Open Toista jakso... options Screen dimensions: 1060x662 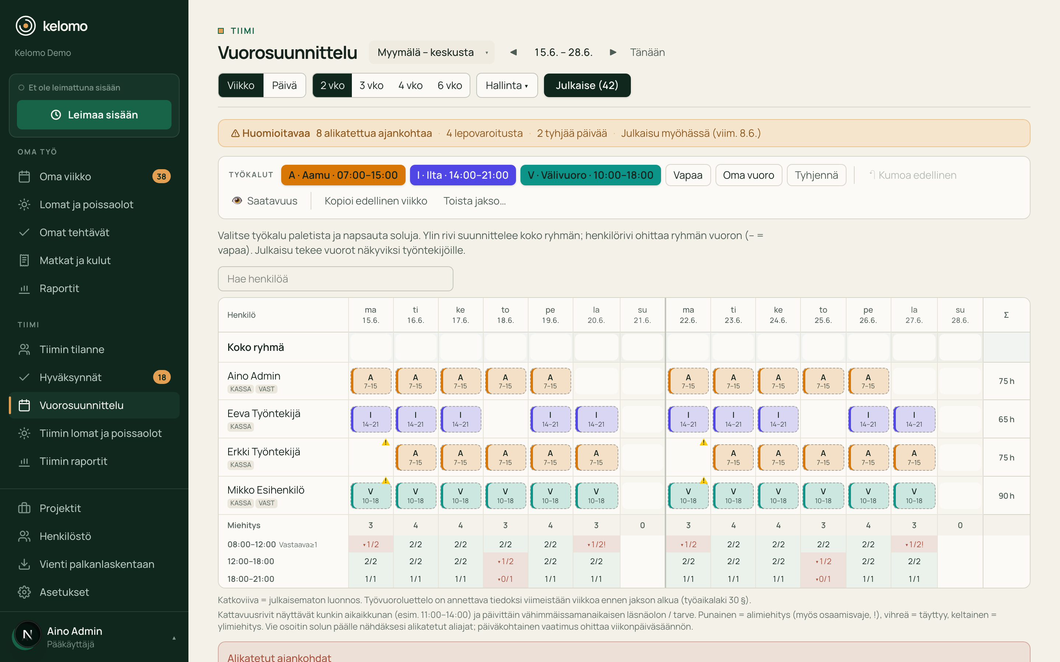pos(474,201)
